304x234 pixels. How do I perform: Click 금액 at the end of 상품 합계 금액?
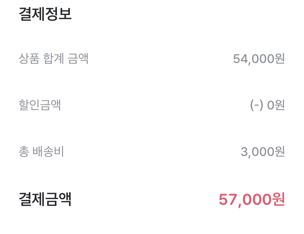pyautogui.click(x=78, y=59)
